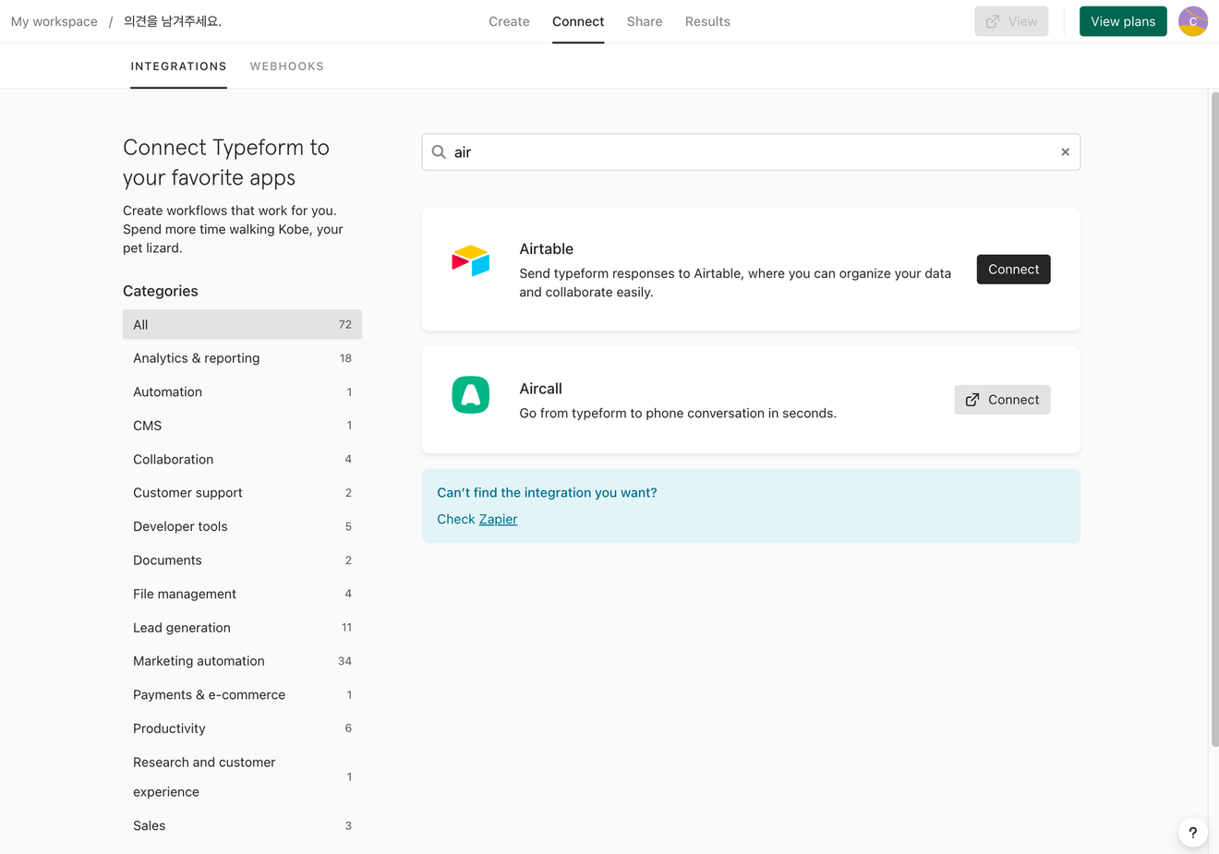1219x854 pixels.
Task: Select the Integrations sub-tab
Action: coord(178,66)
